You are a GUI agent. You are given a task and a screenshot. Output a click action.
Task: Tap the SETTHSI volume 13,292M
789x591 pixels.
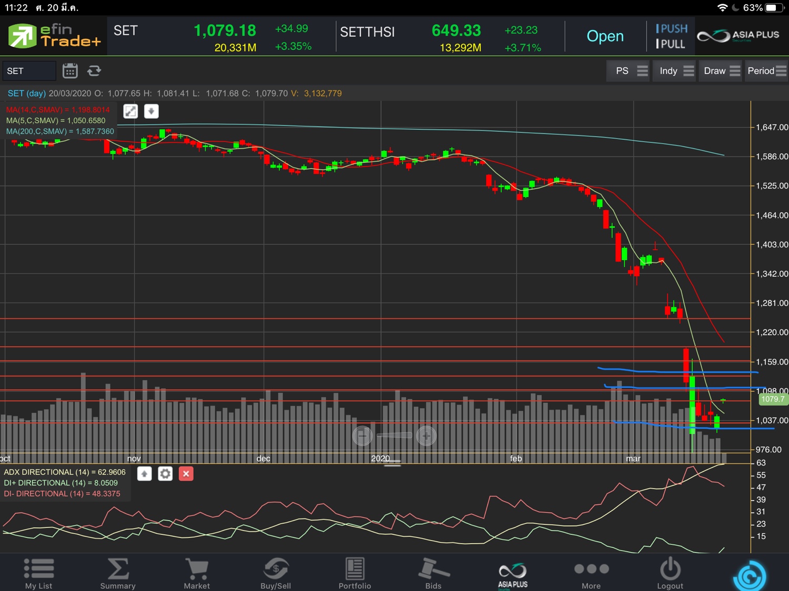[460, 48]
